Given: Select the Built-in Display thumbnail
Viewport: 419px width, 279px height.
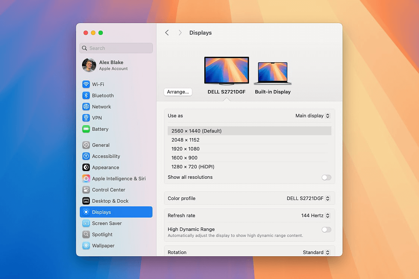Looking at the screenshot, I should tap(272, 73).
